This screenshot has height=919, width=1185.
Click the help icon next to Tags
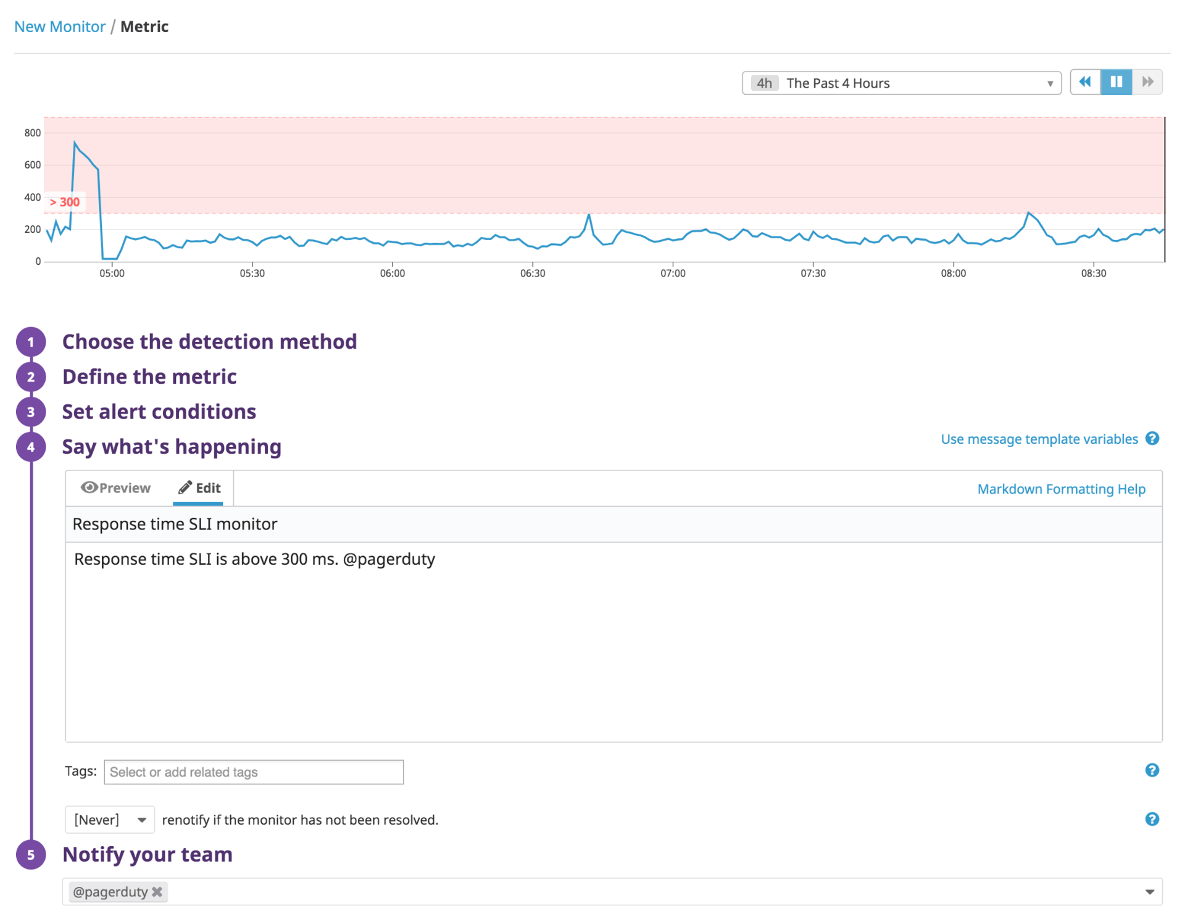point(1152,770)
